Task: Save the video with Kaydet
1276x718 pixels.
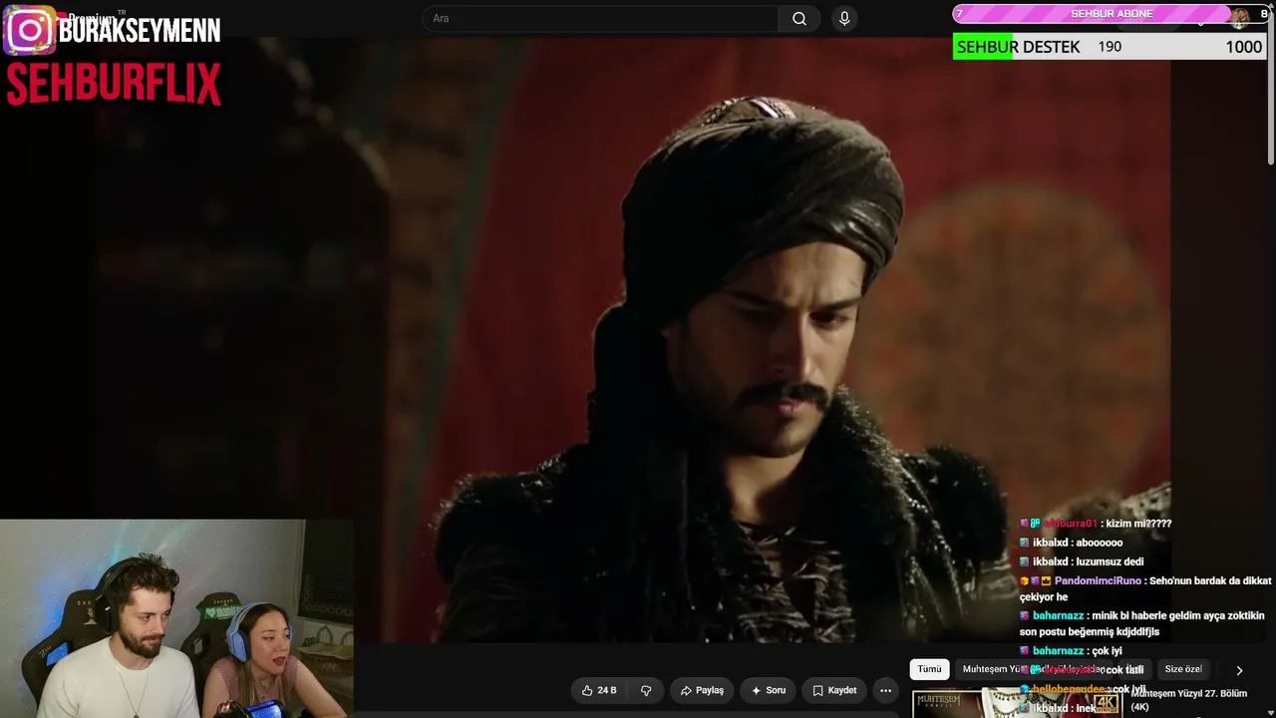Action: (834, 690)
